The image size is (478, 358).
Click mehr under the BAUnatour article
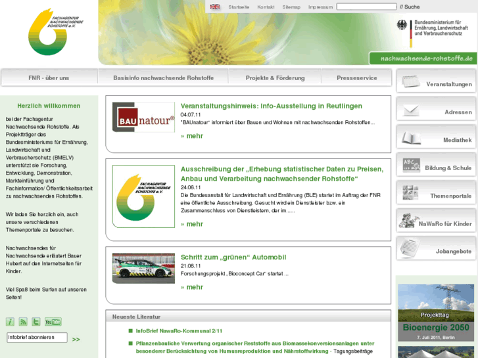tap(192, 136)
